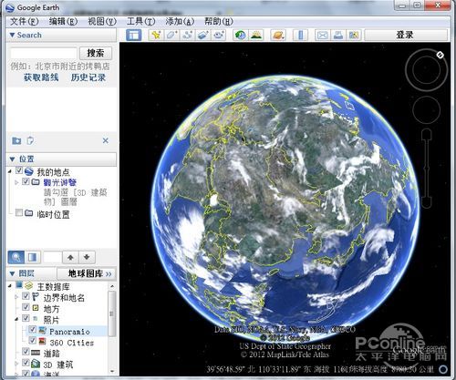Click the search text input field
The height and width of the screenshot is (380, 456).
pyautogui.click(x=44, y=53)
